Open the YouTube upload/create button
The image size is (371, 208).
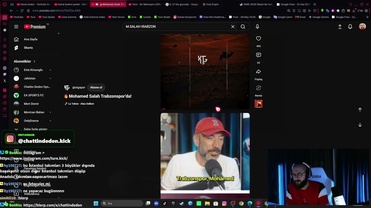[340, 27]
